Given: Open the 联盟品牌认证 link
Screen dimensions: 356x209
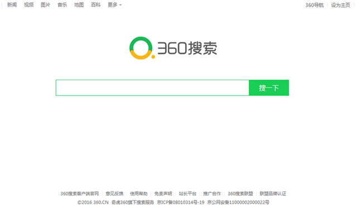Looking at the screenshot, I should pos(273,193).
